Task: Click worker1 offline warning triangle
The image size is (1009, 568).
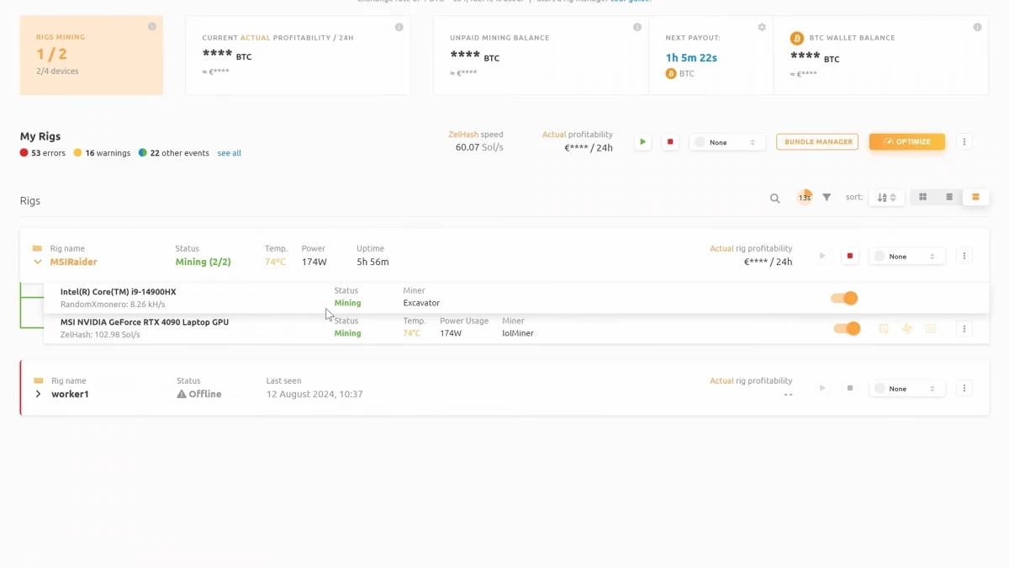Action: (182, 394)
